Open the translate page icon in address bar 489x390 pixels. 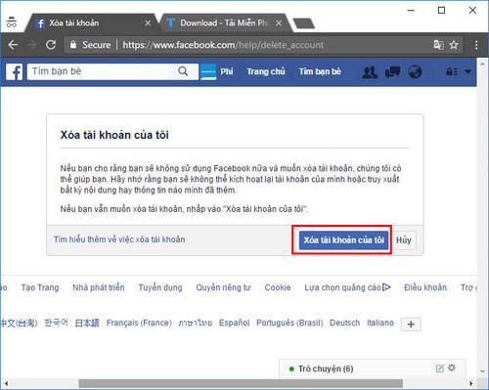click(438, 45)
